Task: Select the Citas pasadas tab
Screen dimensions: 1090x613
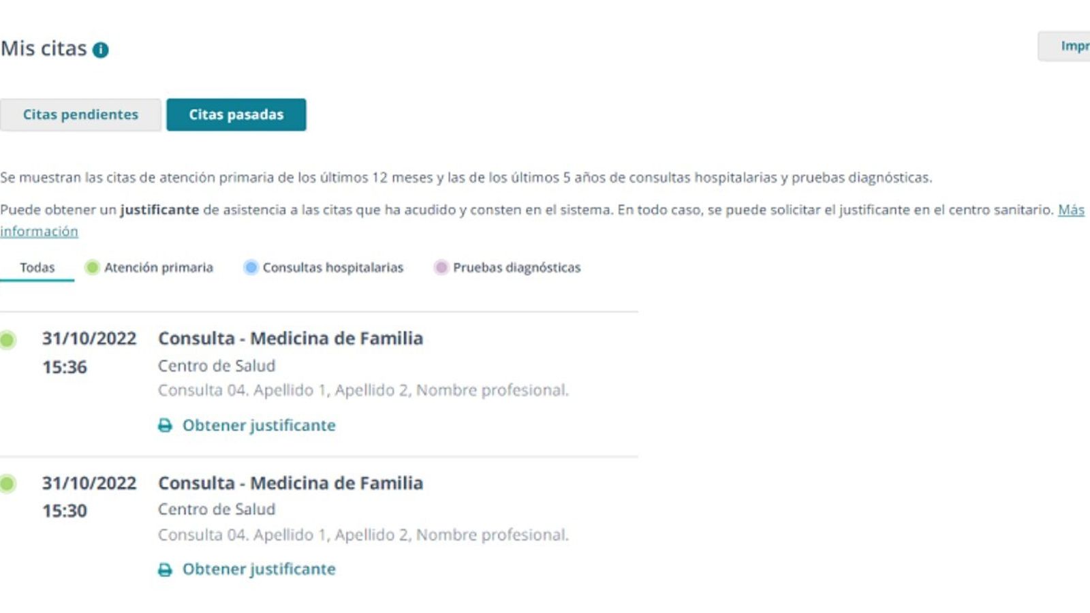Action: tap(236, 114)
